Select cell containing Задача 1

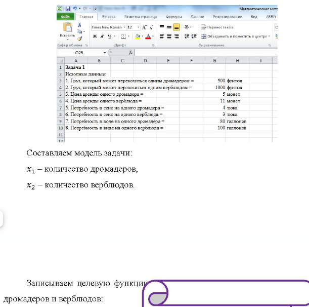[x=76, y=67]
